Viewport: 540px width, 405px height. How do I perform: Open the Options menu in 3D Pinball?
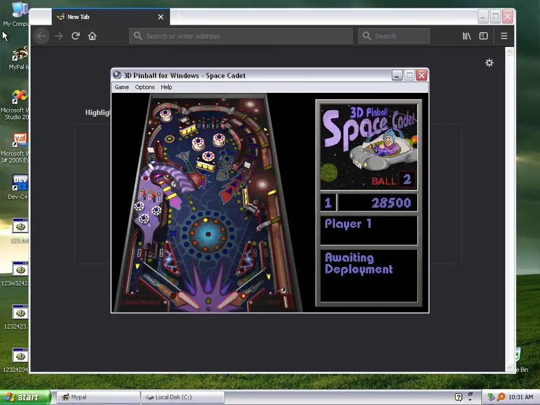[x=144, y=87]
